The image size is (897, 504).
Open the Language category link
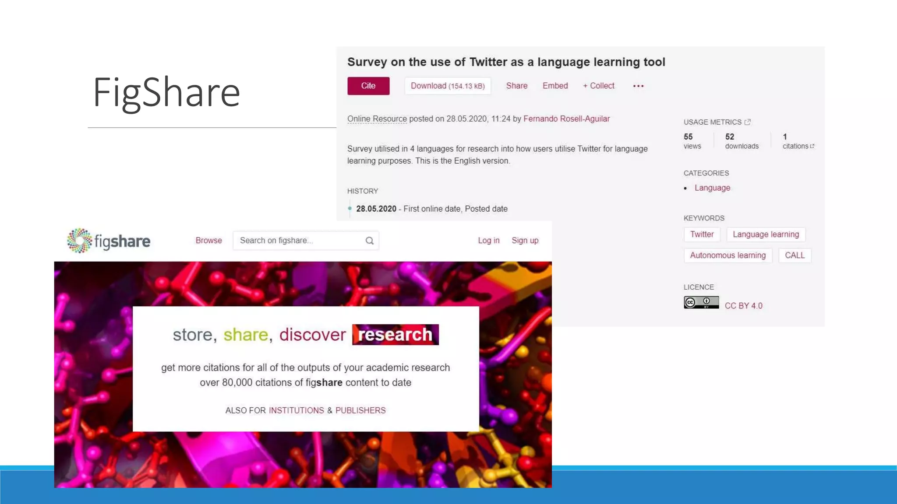(712, 188)
